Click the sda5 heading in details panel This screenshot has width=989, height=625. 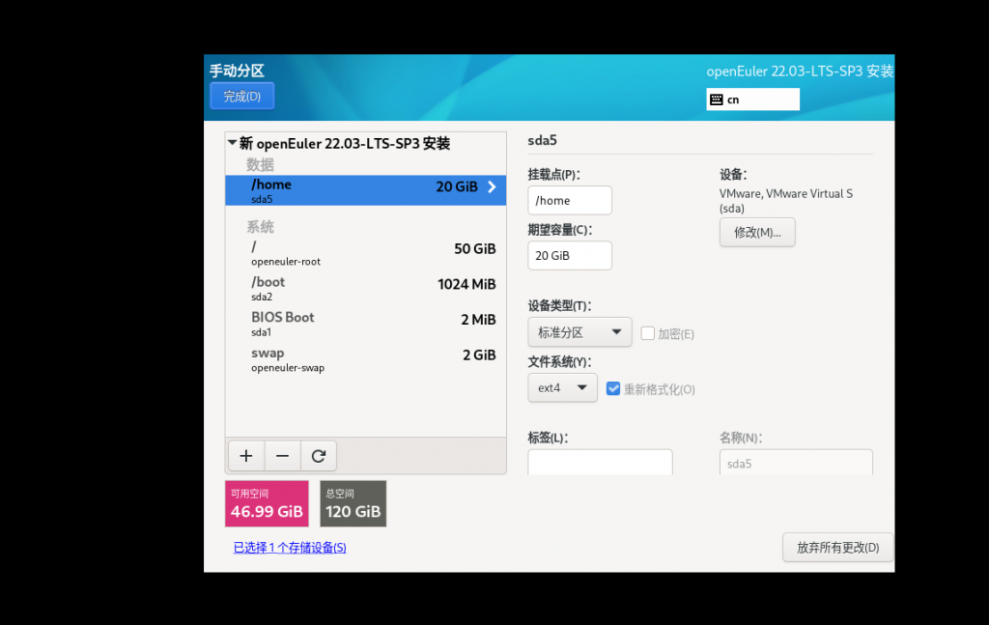pos(543,140)
